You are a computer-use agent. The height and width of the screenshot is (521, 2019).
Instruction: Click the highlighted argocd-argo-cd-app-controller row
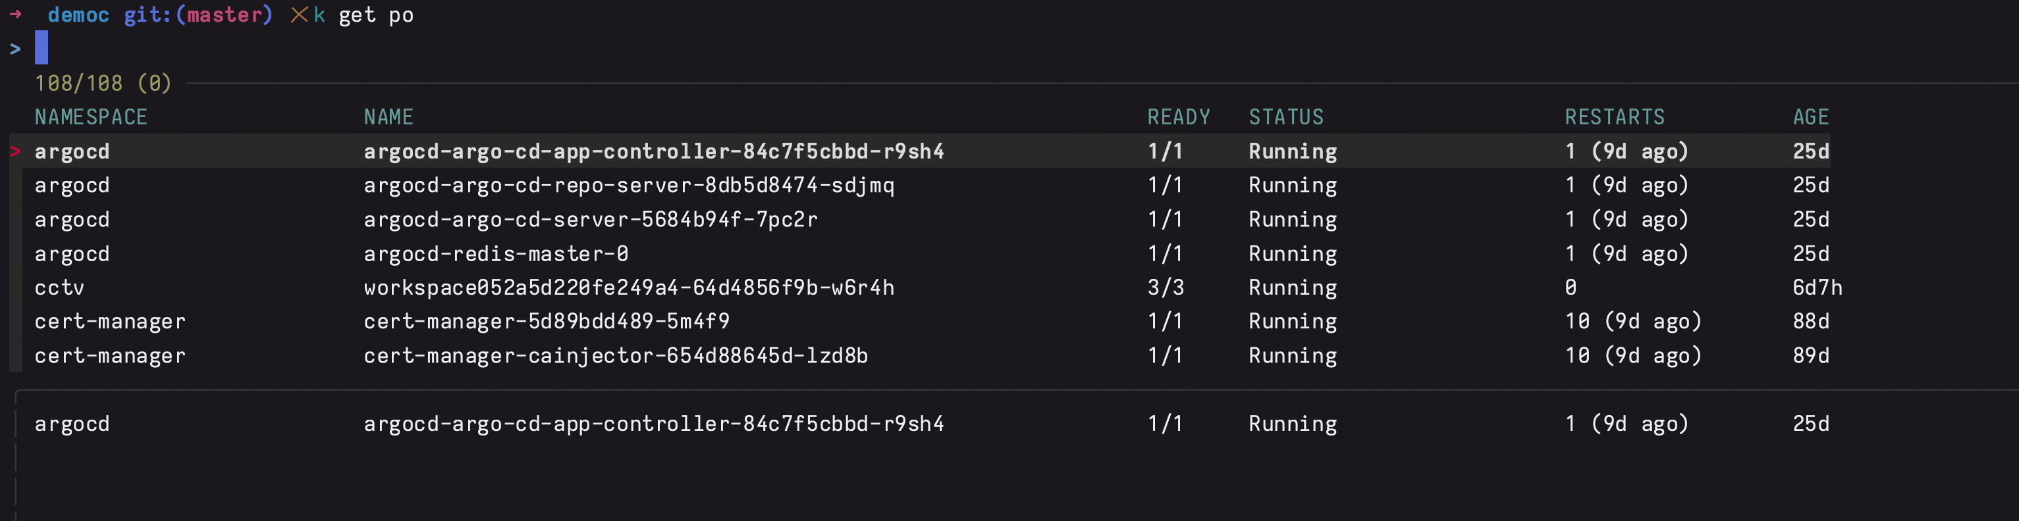click(653, 151)
